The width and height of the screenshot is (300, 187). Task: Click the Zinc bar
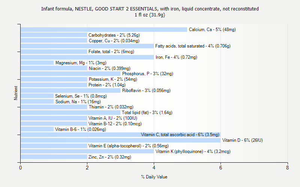(54, 157)
